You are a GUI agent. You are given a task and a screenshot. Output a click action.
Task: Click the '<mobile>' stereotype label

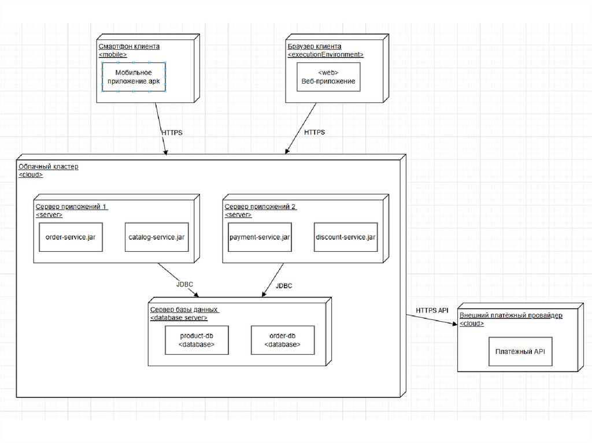tap(113, 55)
